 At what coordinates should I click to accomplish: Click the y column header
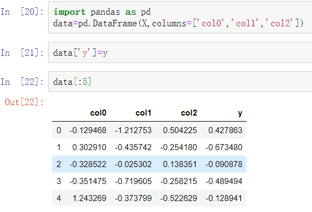click(x=240, y=113)
